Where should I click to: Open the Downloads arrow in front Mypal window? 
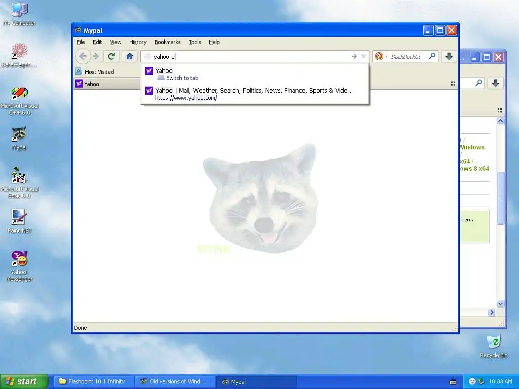coord(449,56)
